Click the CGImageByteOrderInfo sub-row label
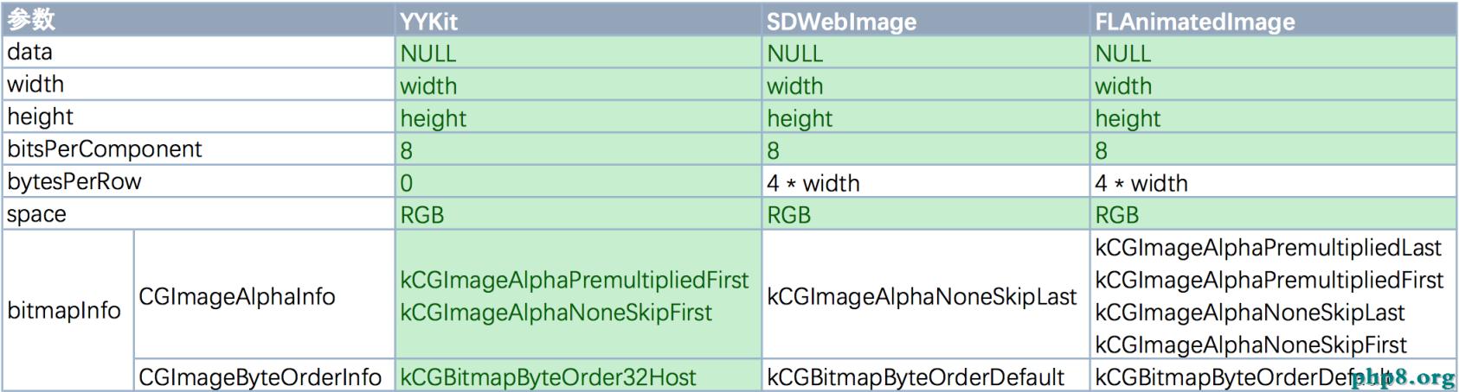The image size is (1459, 392). coord(260,377)
